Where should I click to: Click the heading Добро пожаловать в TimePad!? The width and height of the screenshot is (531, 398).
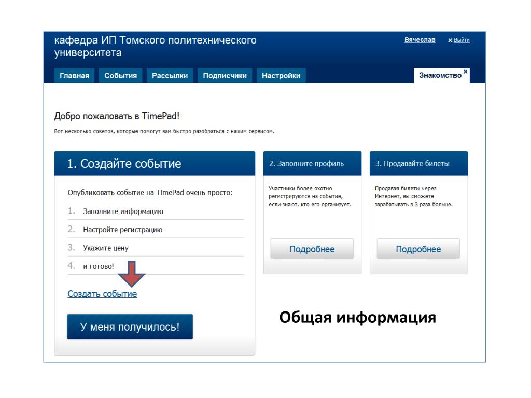pos(117,116)
